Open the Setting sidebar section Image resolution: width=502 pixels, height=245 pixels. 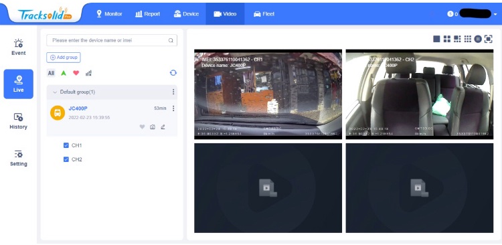click(x=19, y=158)
